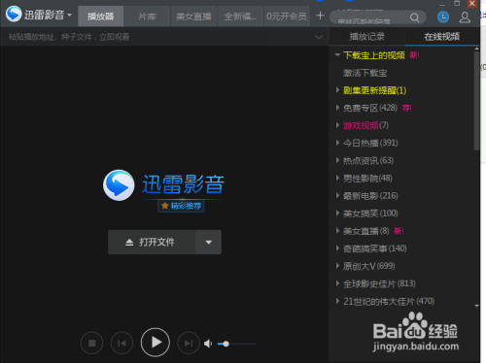Click the large Play button
486x363 pixels.
(156, 343)
